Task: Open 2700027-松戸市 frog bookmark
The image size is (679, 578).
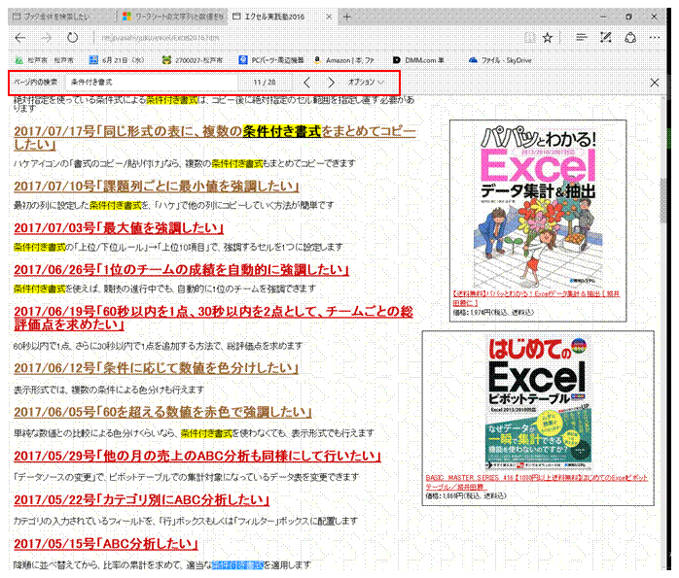Action: [x=192, y=60]
